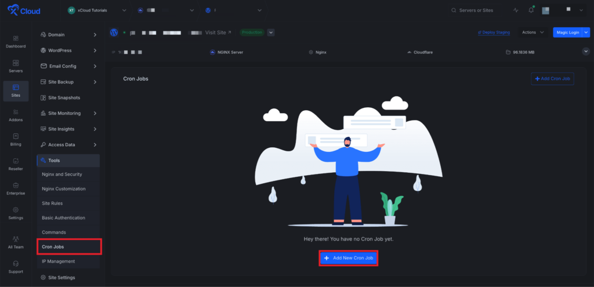Open Addons section icon

16,115
